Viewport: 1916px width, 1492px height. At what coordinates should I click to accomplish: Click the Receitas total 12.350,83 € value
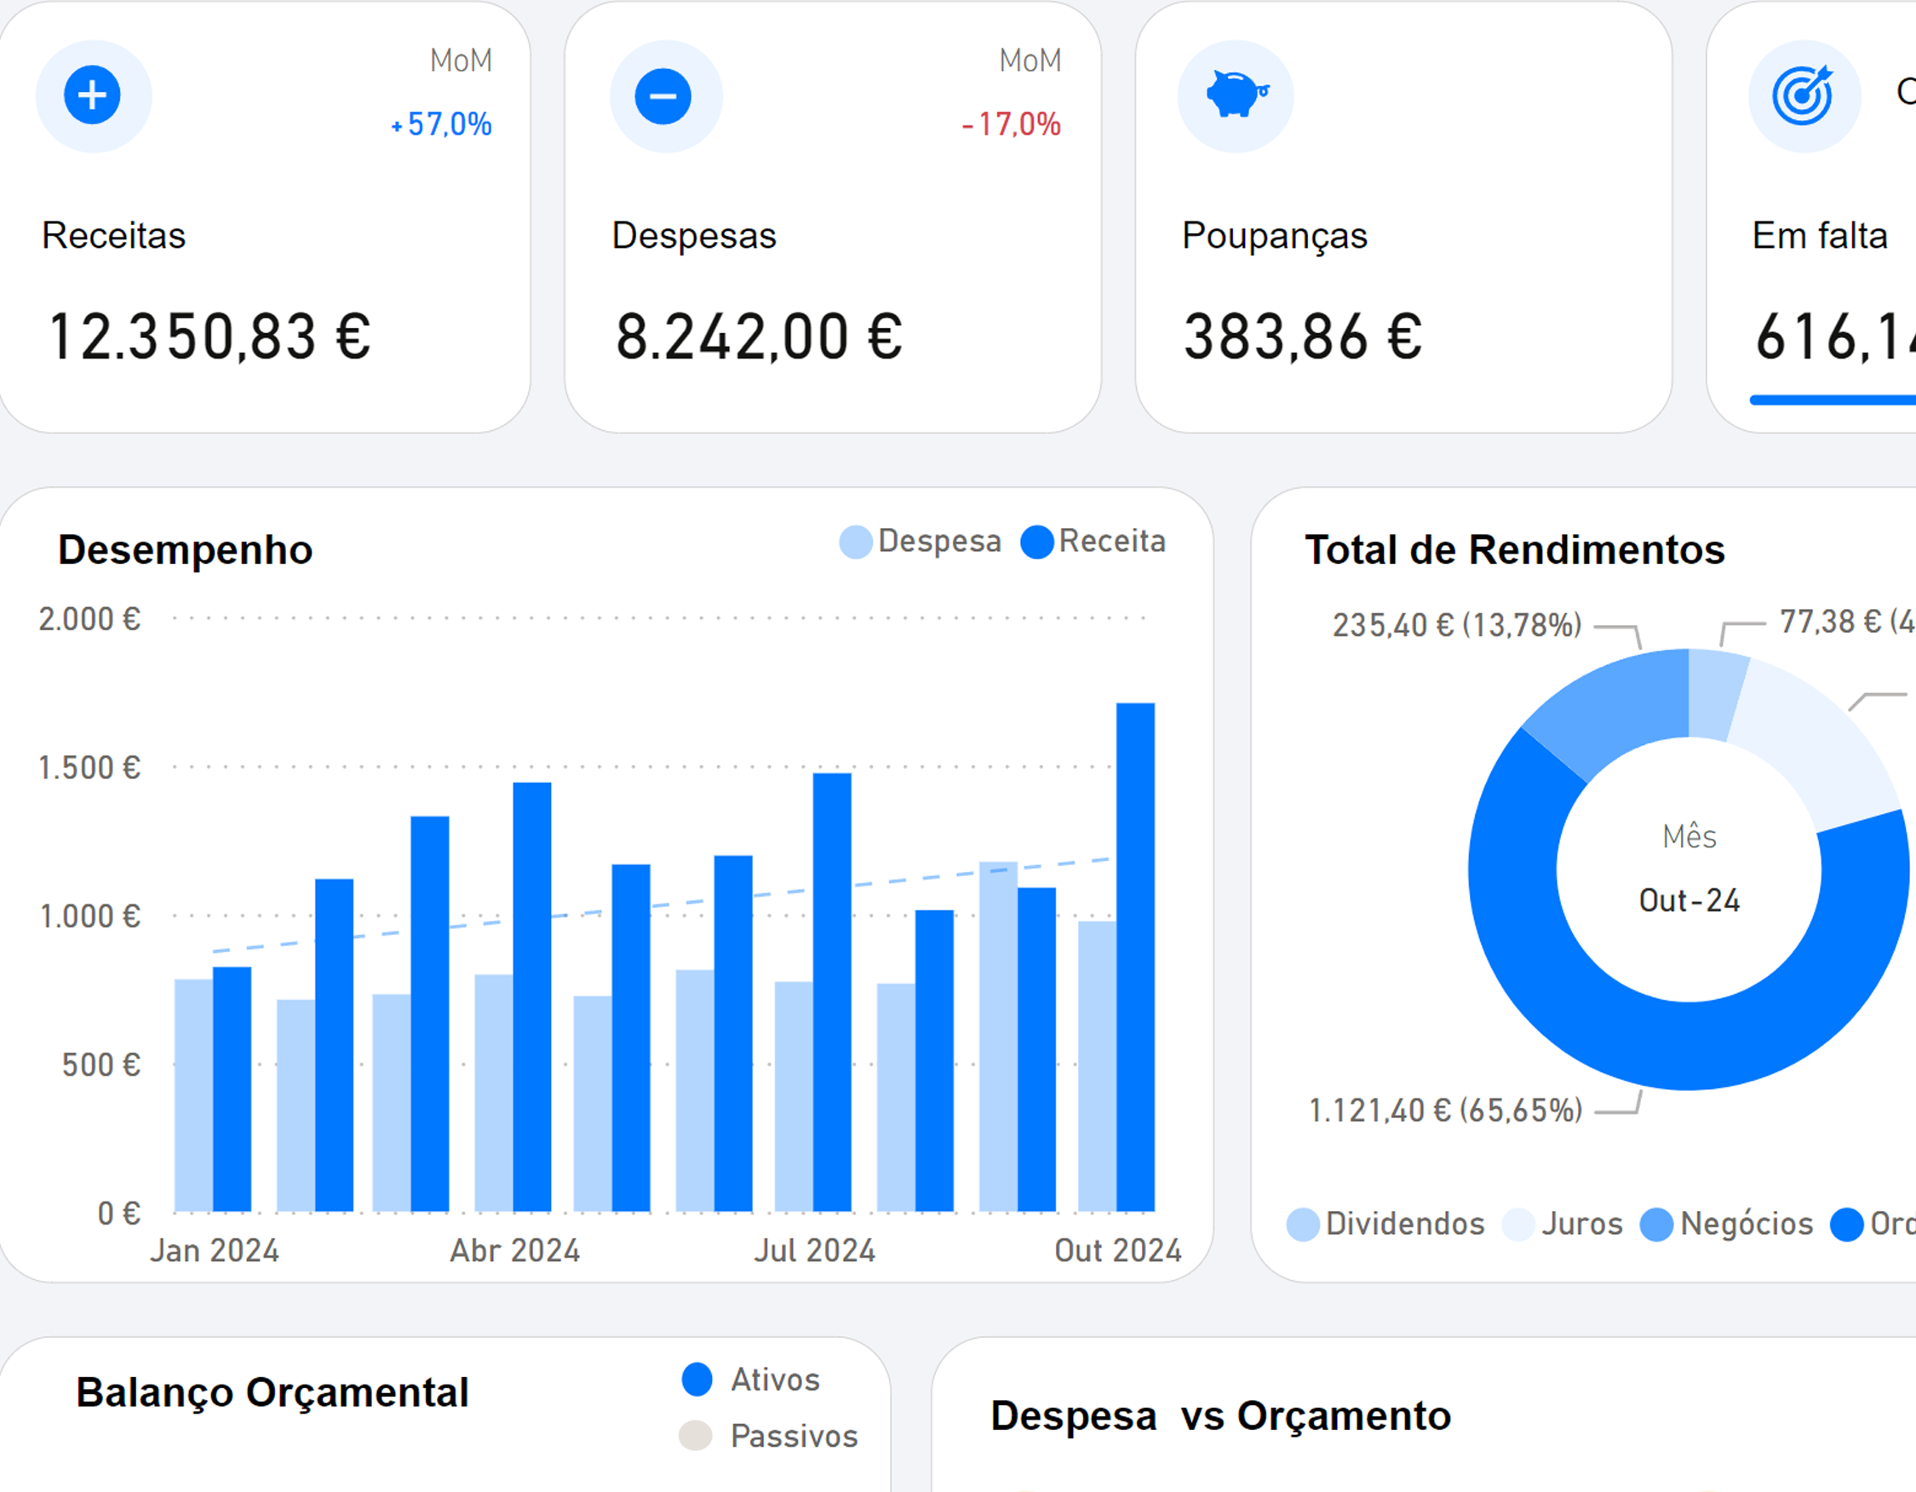210,337
